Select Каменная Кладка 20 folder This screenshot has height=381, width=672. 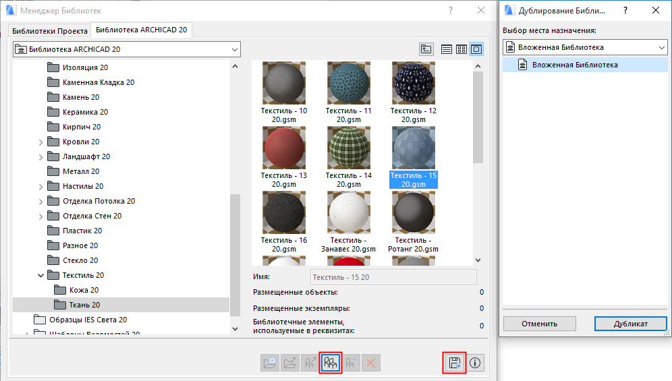pyautogui.click(x=91, y=82)
